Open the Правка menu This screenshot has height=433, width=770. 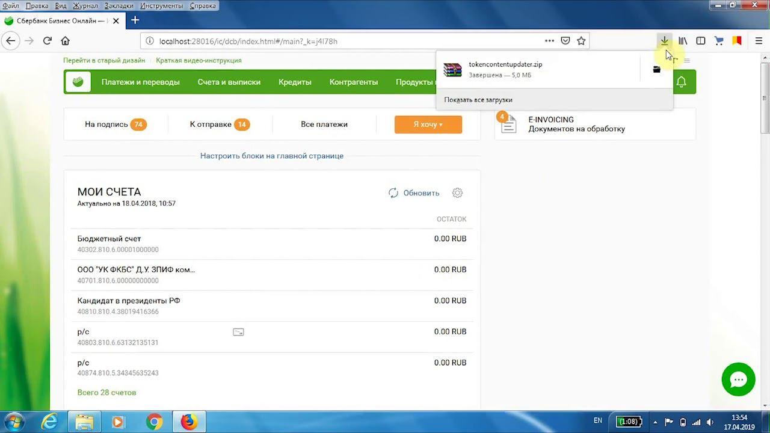pos(37,5)
